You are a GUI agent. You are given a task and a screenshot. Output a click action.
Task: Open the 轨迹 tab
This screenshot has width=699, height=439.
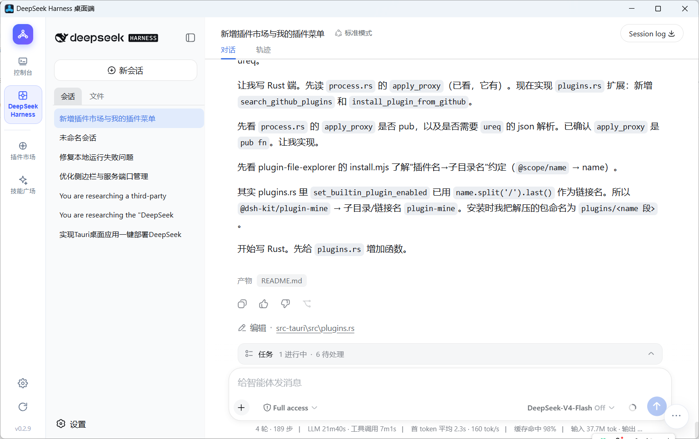point(263,50)
